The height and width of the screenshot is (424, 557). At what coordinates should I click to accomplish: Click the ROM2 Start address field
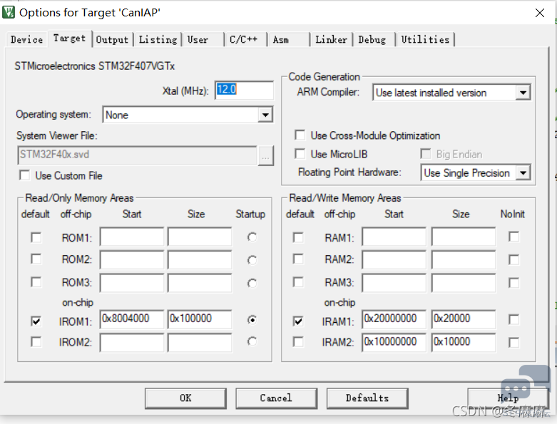[132, 259]
